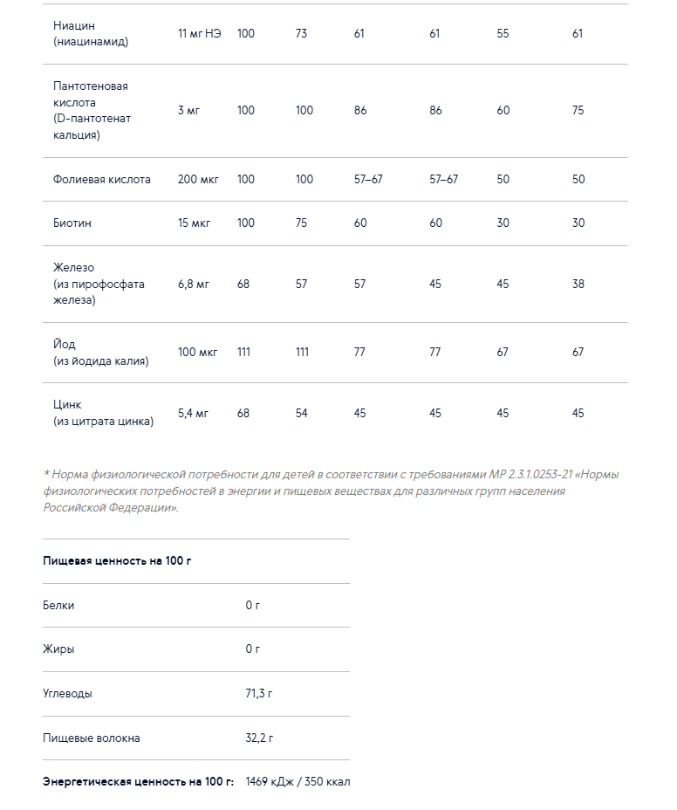677x810 pixels.
Task: Select the Пищевая ценность на 100 г heading
Action: 117,561
